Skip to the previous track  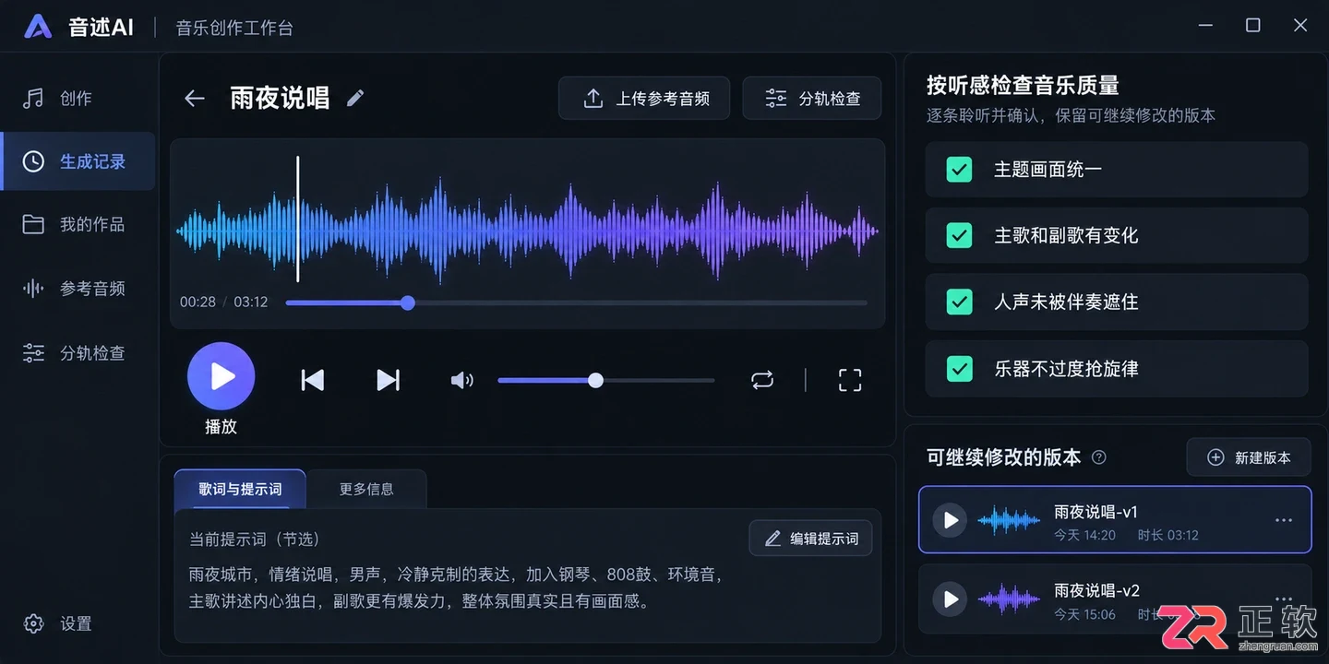[313, 380]
